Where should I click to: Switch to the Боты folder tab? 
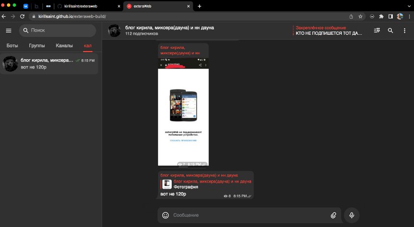click(x=12, y=46)
